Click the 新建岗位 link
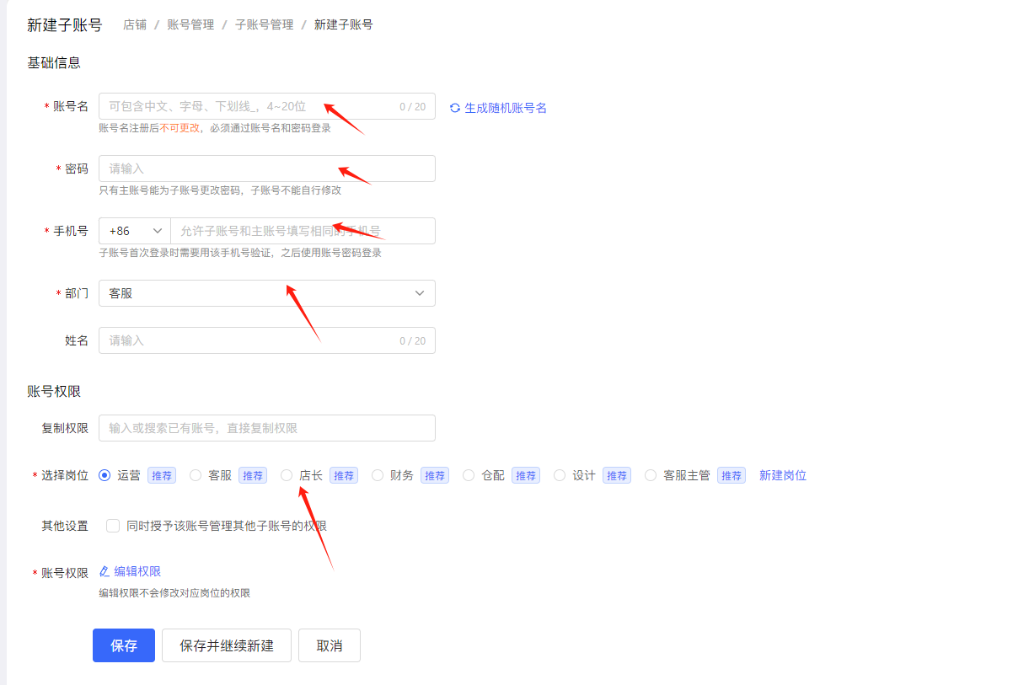This screenshot has height=685, width=1029. [782, 475]
